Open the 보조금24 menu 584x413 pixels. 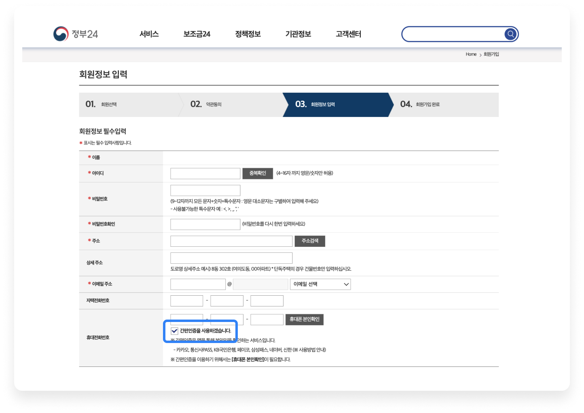(197, 34)
